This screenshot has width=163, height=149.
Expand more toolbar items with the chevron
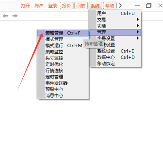120,6
